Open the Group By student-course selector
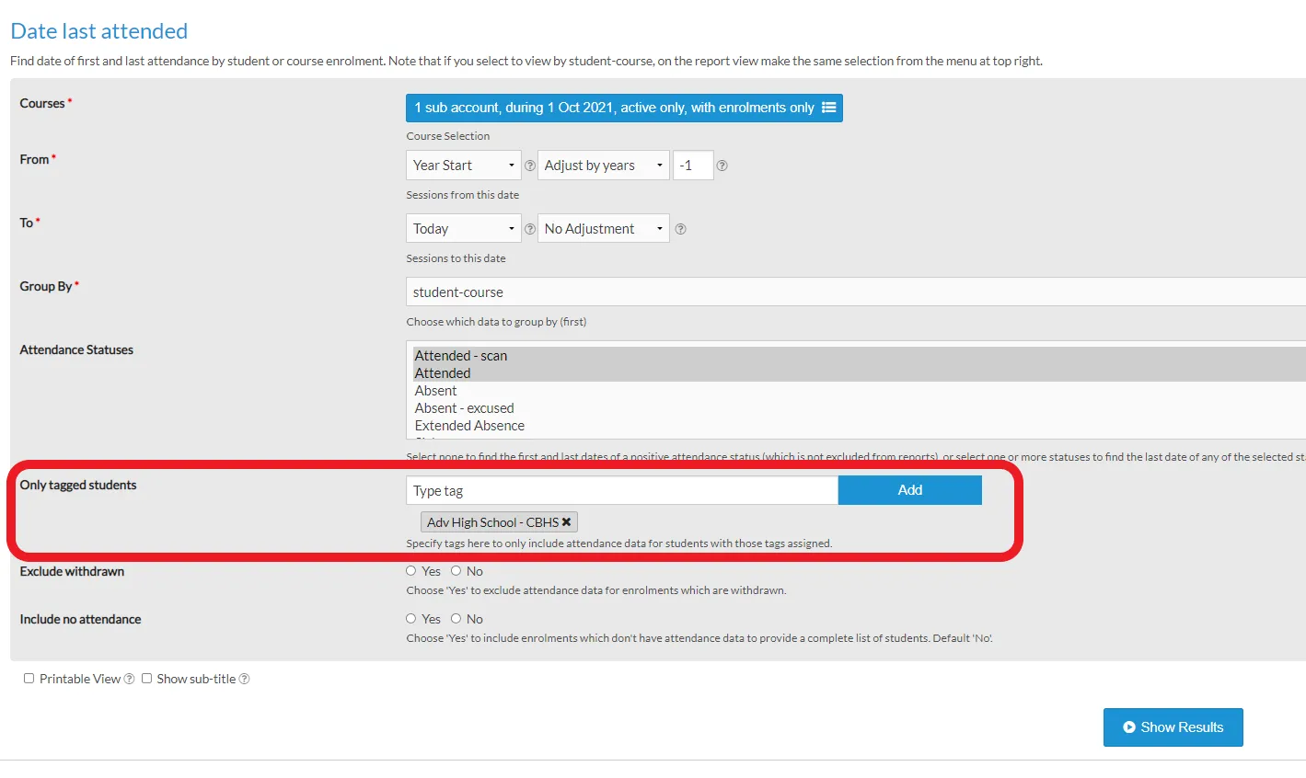Image resolution: width=1306 pixels, height=778 pixels. pos(856,292)
